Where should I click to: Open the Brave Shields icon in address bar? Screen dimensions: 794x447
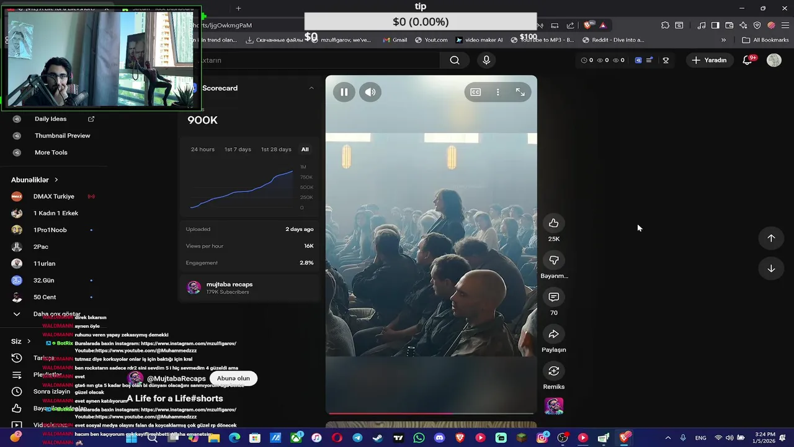pos(588,25)
